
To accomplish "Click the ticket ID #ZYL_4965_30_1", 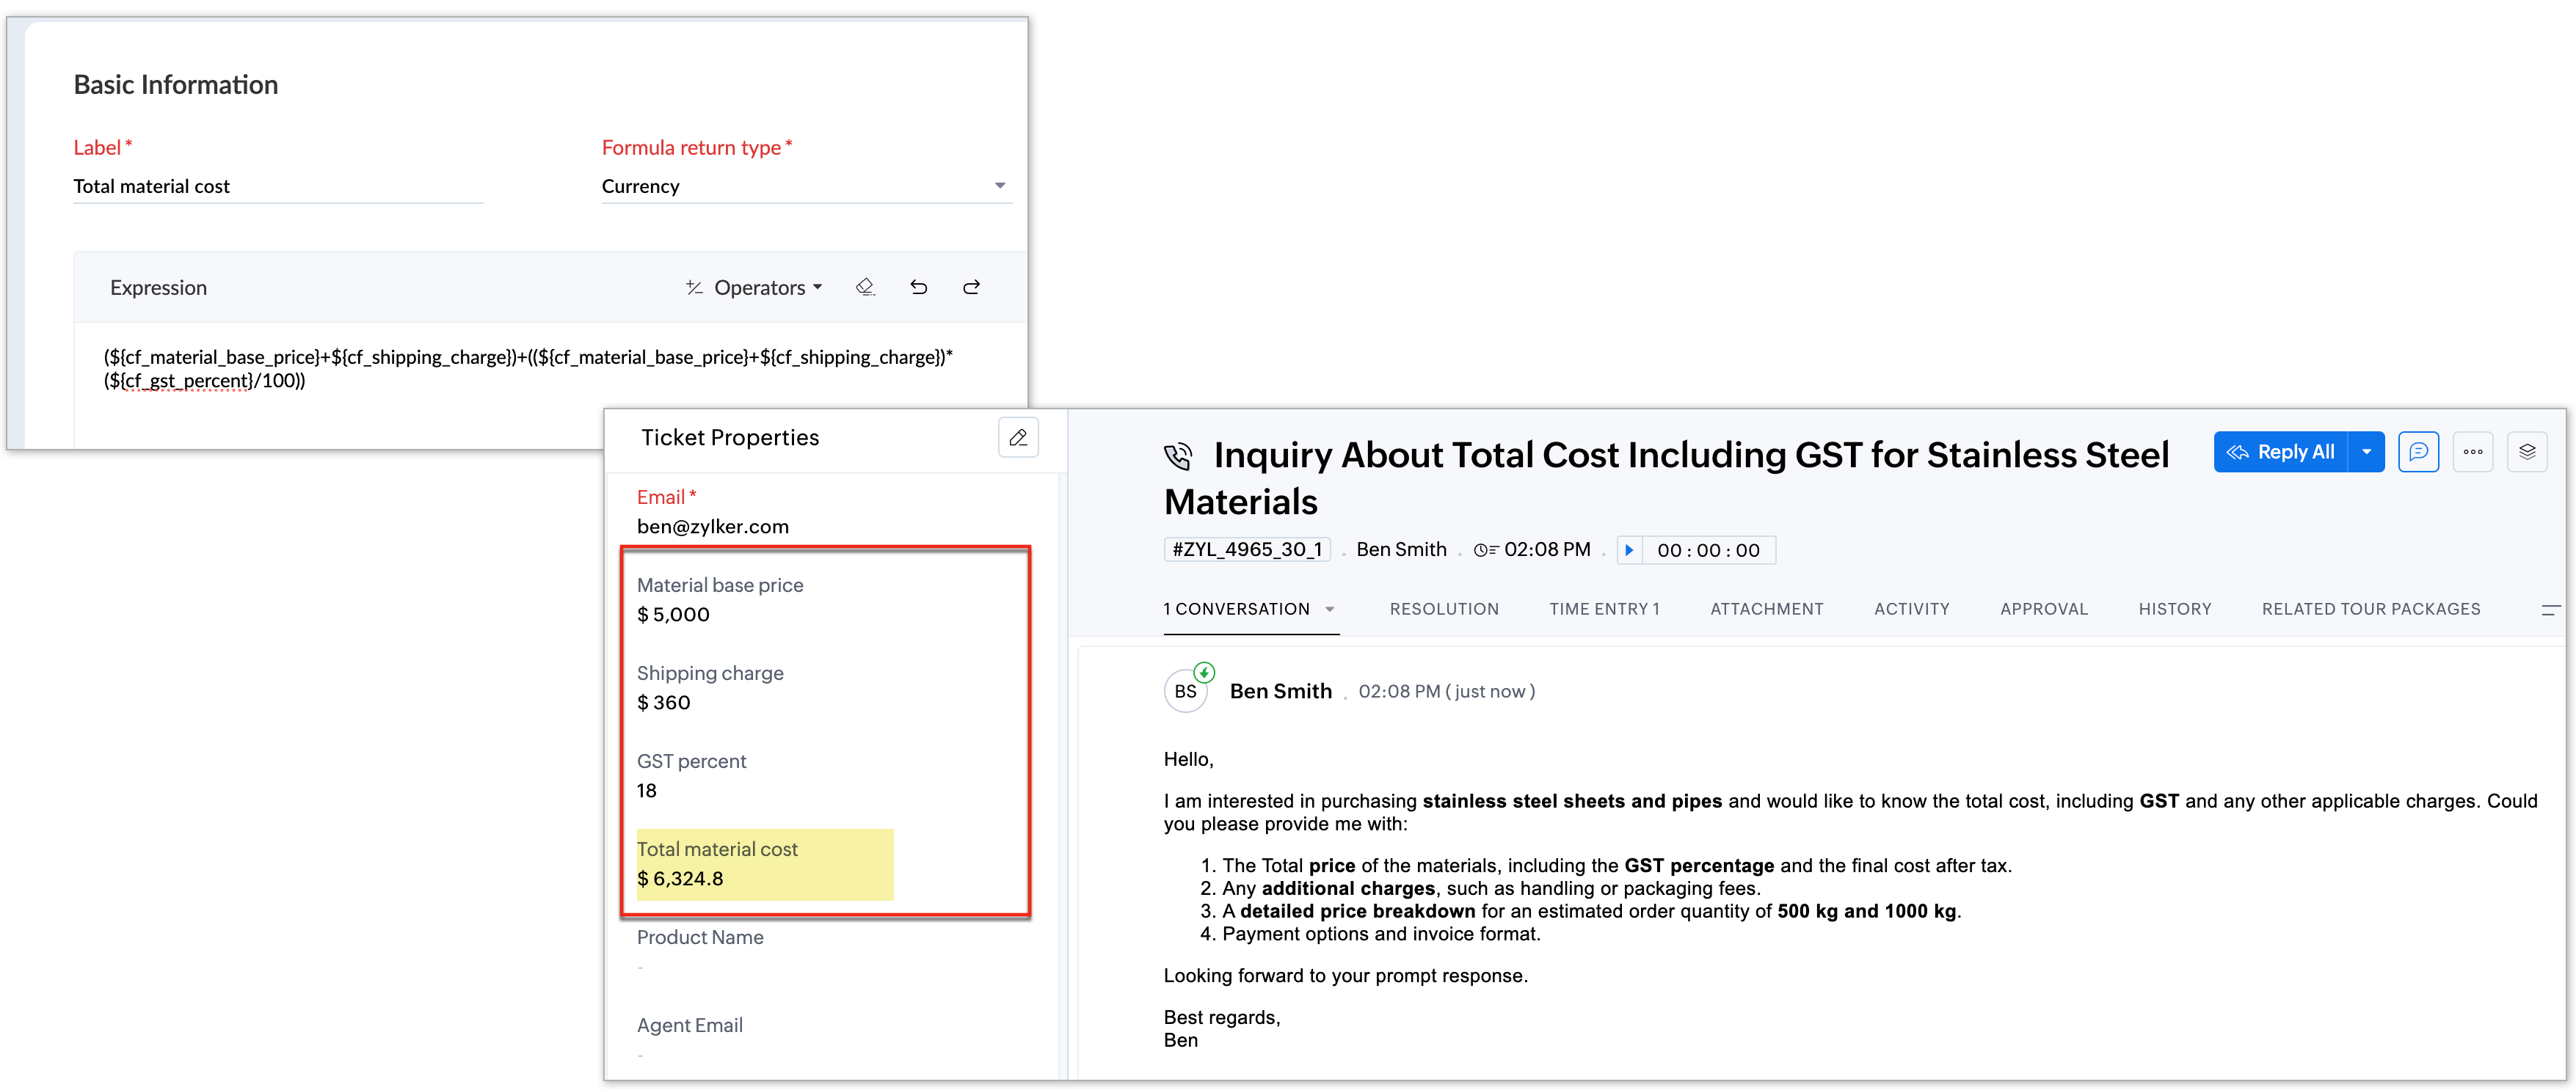I will pyautogui.click(x=1247, y=550).
